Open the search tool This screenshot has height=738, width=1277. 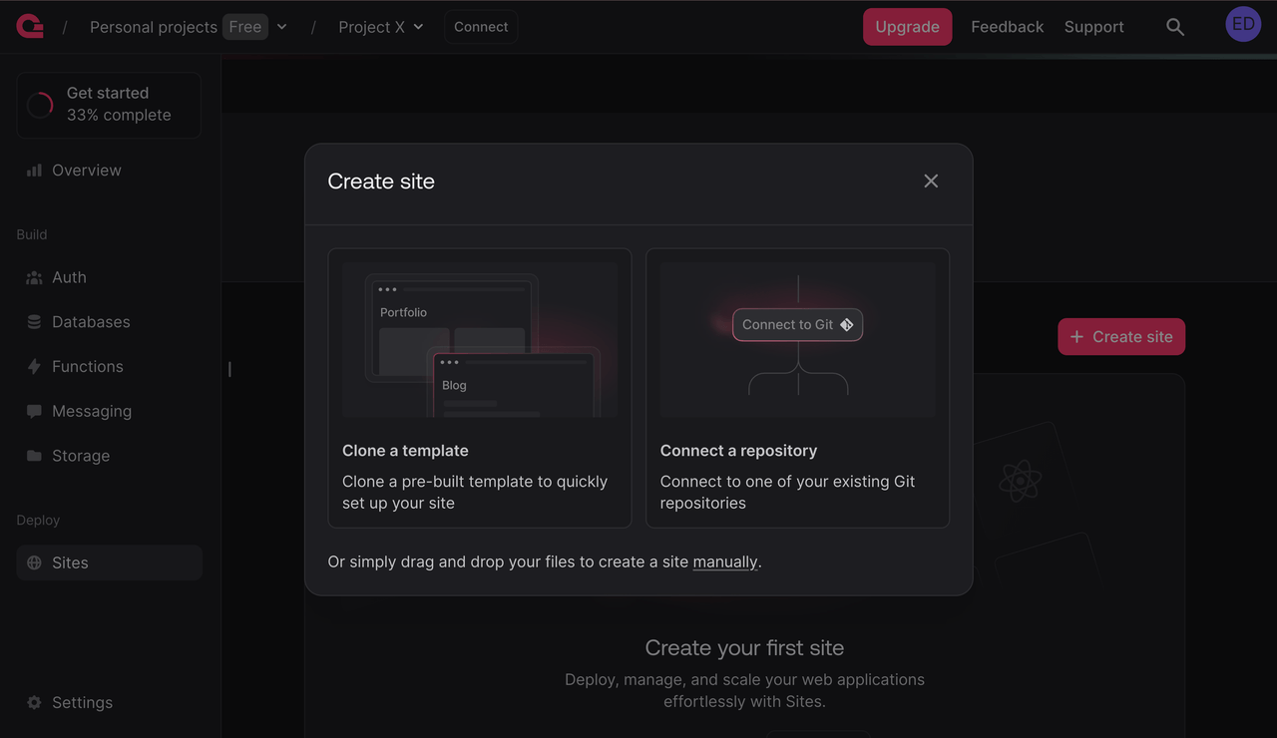[x=1174, y=26]
